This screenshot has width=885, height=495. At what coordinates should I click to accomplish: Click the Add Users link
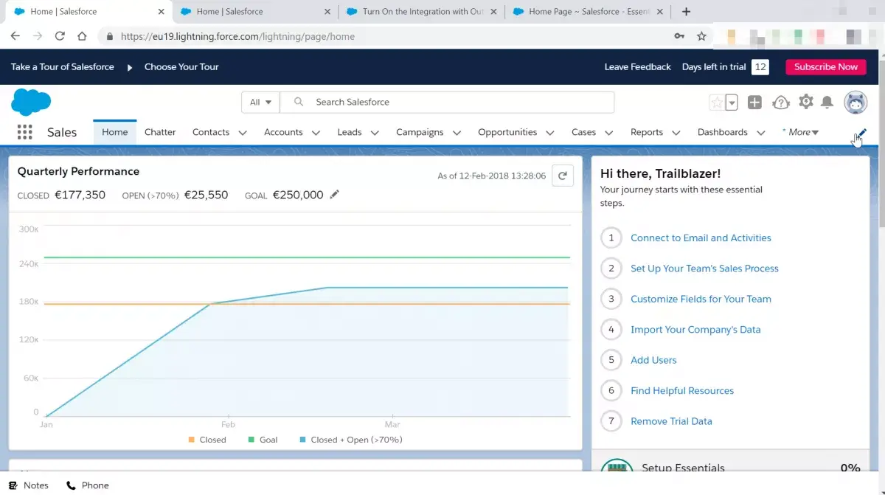pyautogui.click(x=653, y=360)
